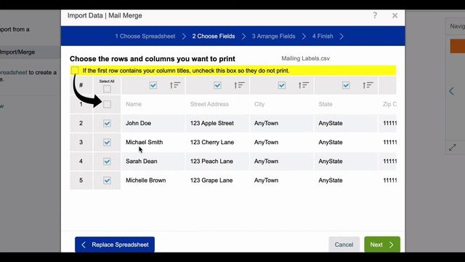
Task: Open the help question mark icon
Action: click(x=375, y=15)
